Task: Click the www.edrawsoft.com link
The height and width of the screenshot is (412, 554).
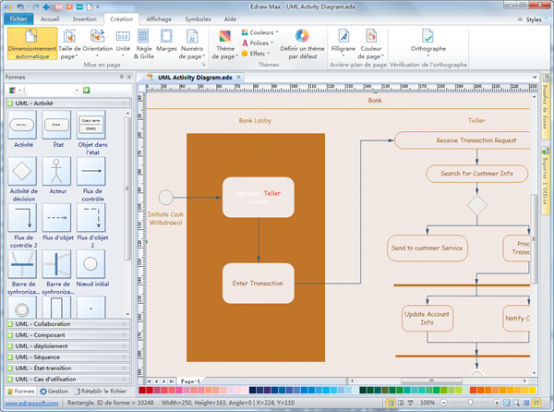Action: (x=31, y=403)
